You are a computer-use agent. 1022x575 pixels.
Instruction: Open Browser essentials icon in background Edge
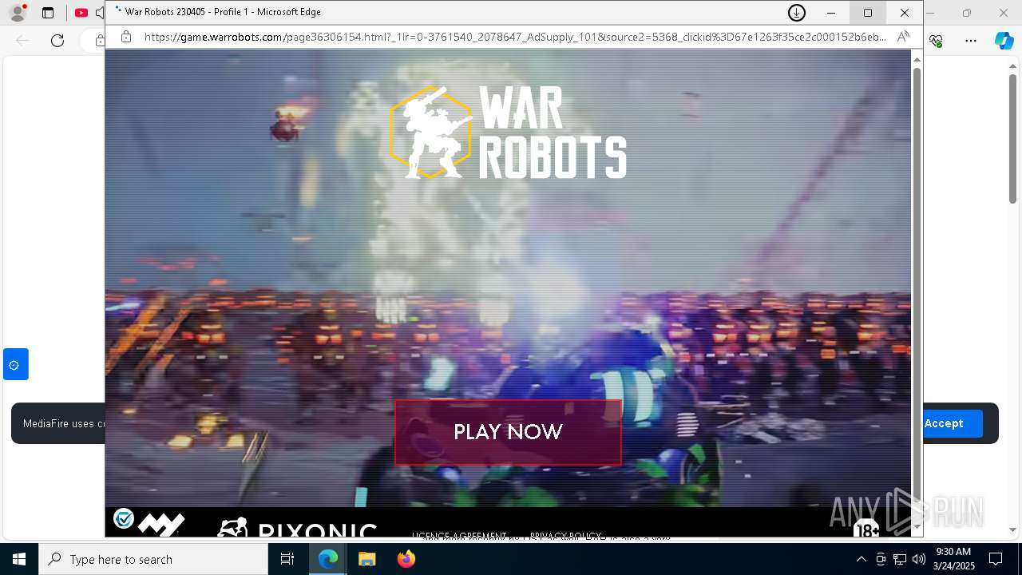tap(936, 40)
